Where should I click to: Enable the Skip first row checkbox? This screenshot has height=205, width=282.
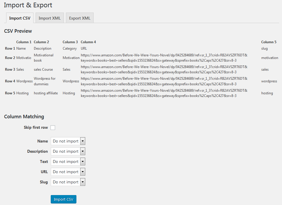53,128
